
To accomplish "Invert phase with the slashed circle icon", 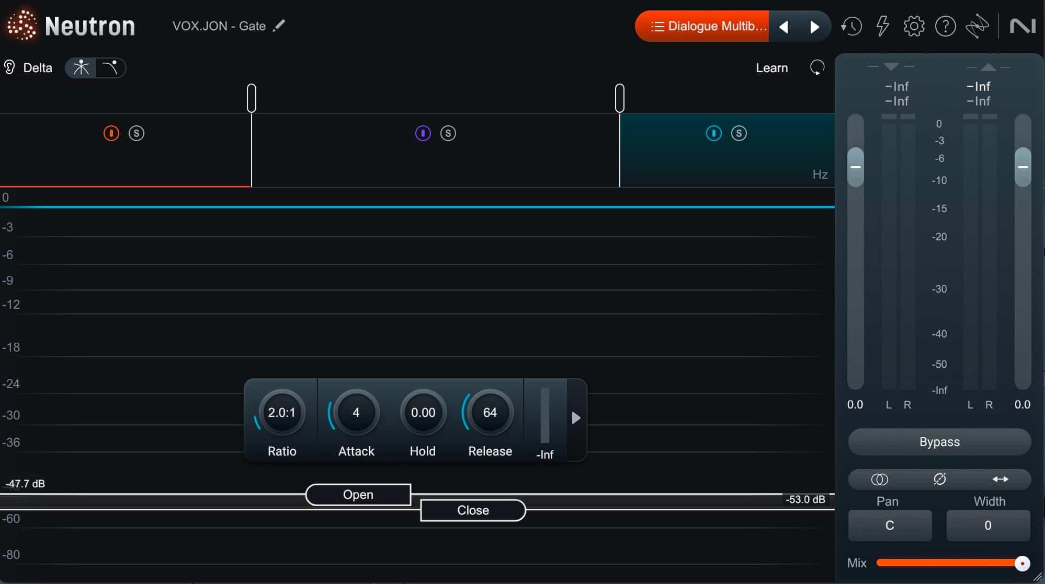I will [939, 479].
